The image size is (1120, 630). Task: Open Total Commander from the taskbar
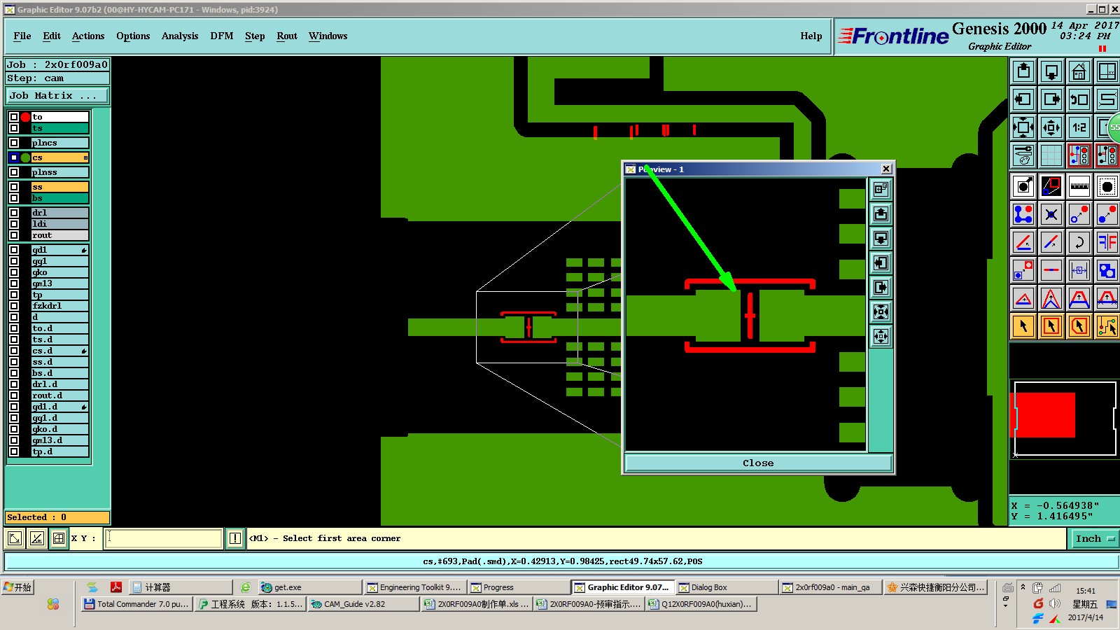pos(136,604)
